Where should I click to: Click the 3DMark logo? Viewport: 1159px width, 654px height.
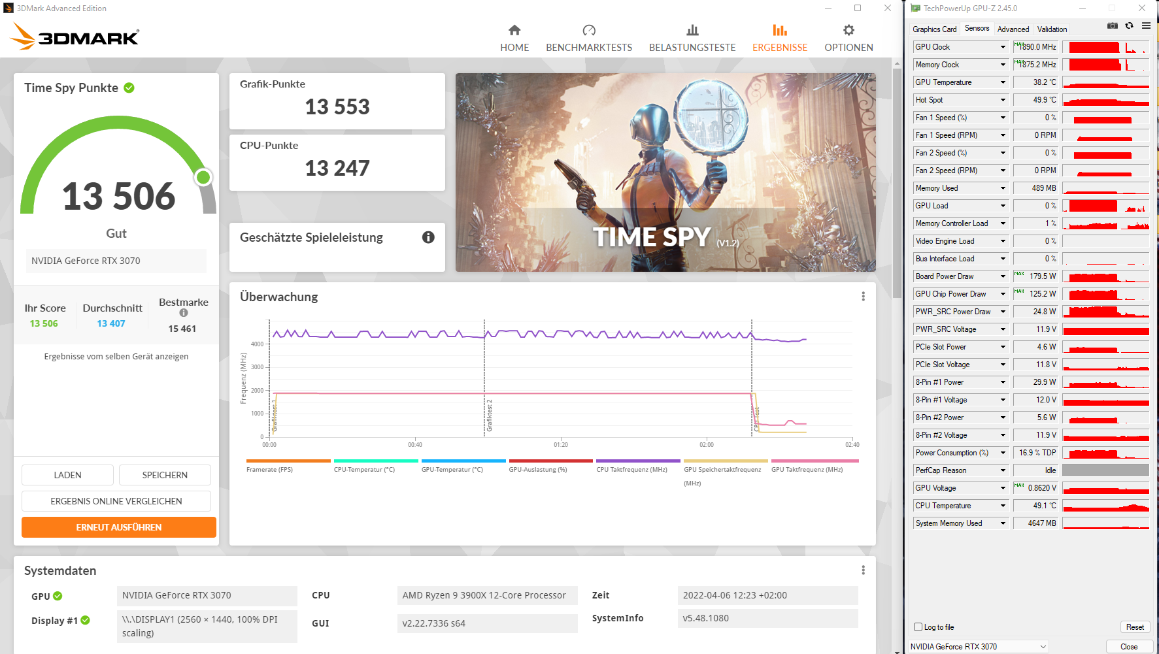pyautogui.click(x=75, y=37)
